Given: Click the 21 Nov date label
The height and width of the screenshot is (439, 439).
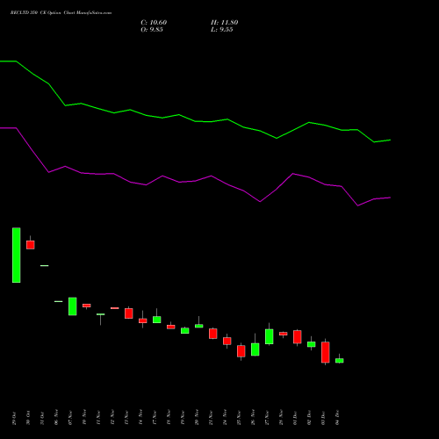Looking at the screenshot, I should [x=211, y=417].
